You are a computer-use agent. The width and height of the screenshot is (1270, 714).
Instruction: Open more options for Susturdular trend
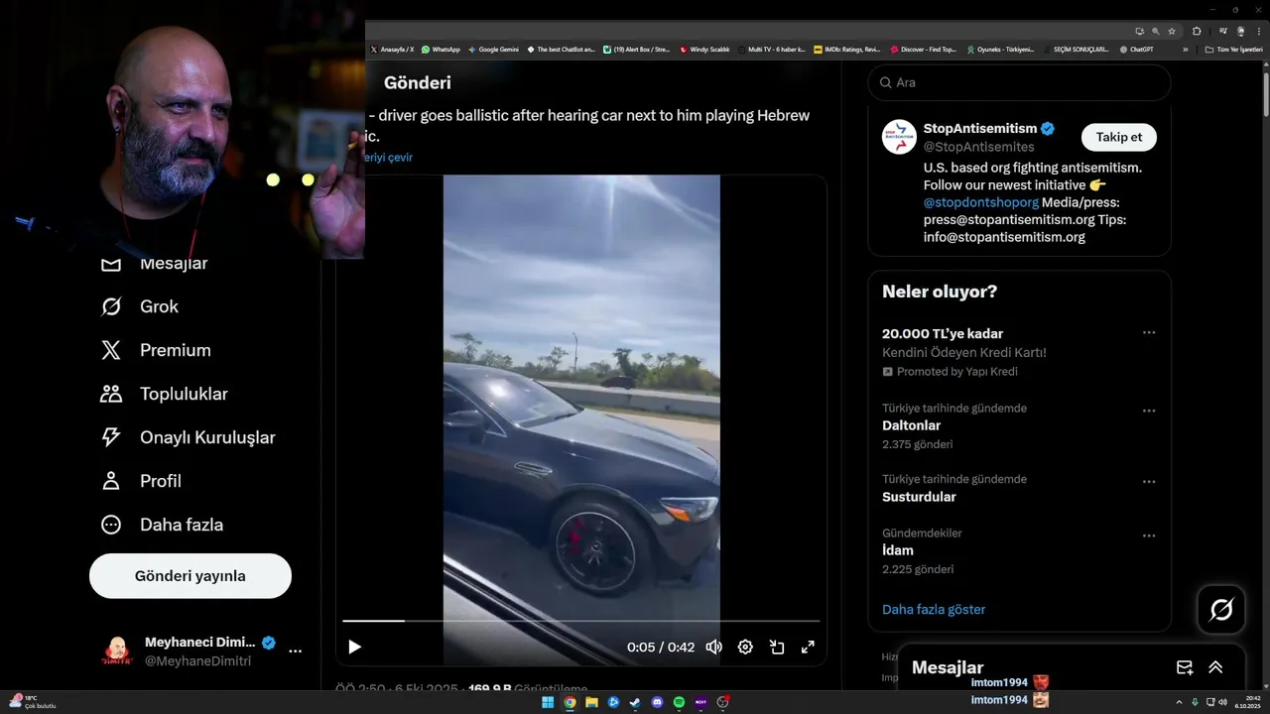click(1149, 482)
